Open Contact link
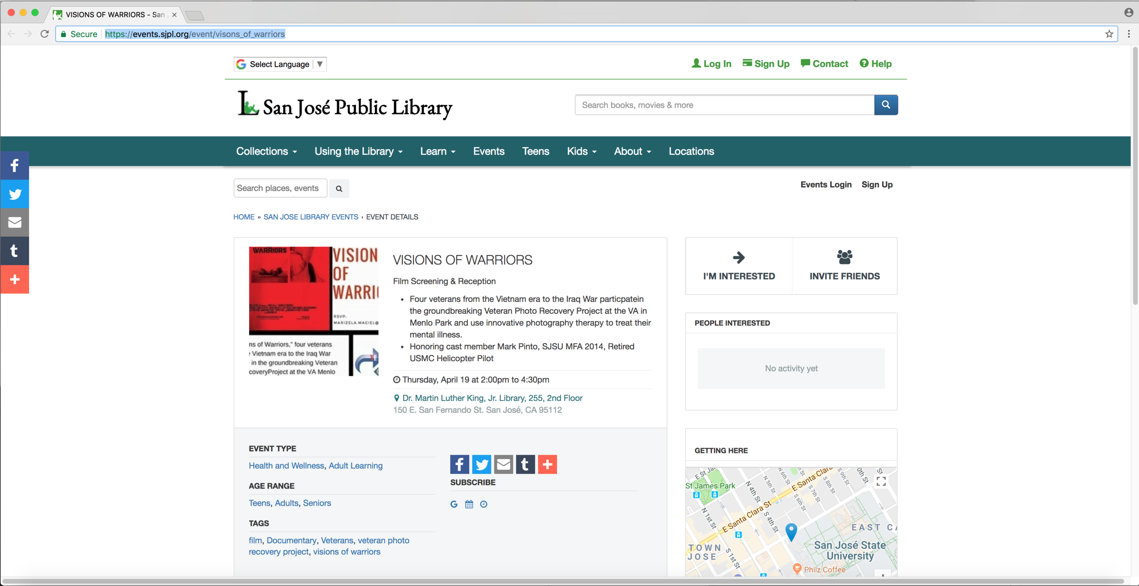This screenshot has height=586, width=1139. pyautogui.click(x=824, y=64)
